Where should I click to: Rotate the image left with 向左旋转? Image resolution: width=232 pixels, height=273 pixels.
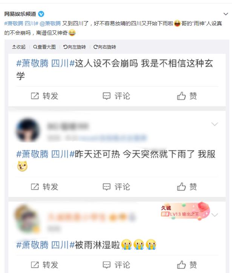pyautogui.click(x=74, y=47)
